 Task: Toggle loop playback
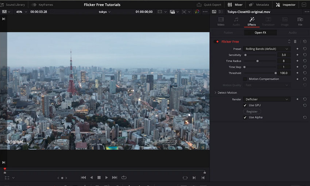[x=124, y=178]
